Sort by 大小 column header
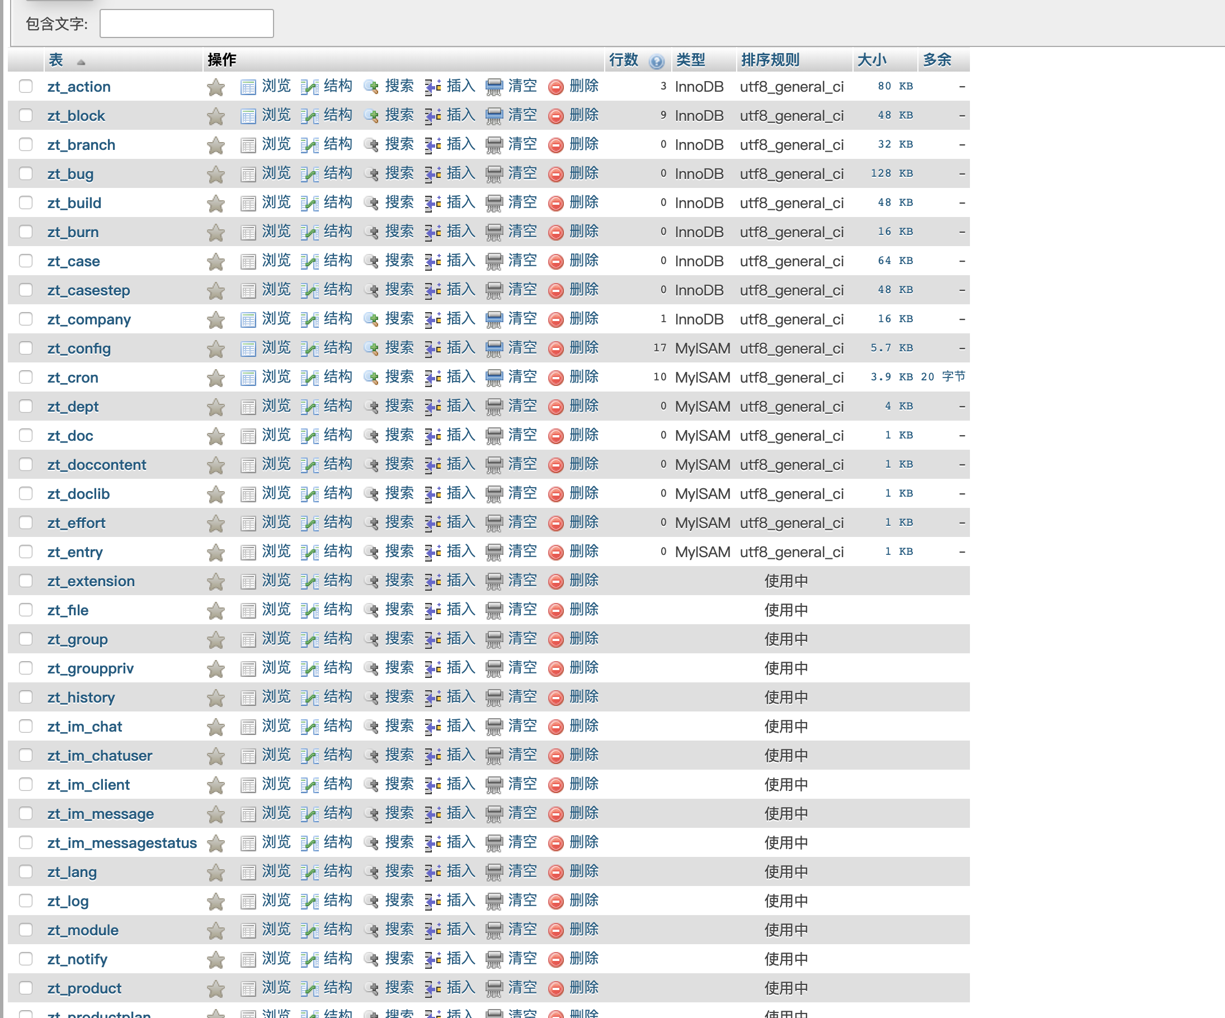 tap(871, 60)
